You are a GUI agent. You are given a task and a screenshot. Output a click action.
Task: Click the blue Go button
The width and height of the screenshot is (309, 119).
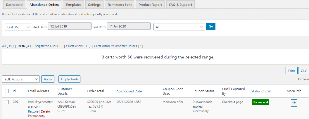211,26
